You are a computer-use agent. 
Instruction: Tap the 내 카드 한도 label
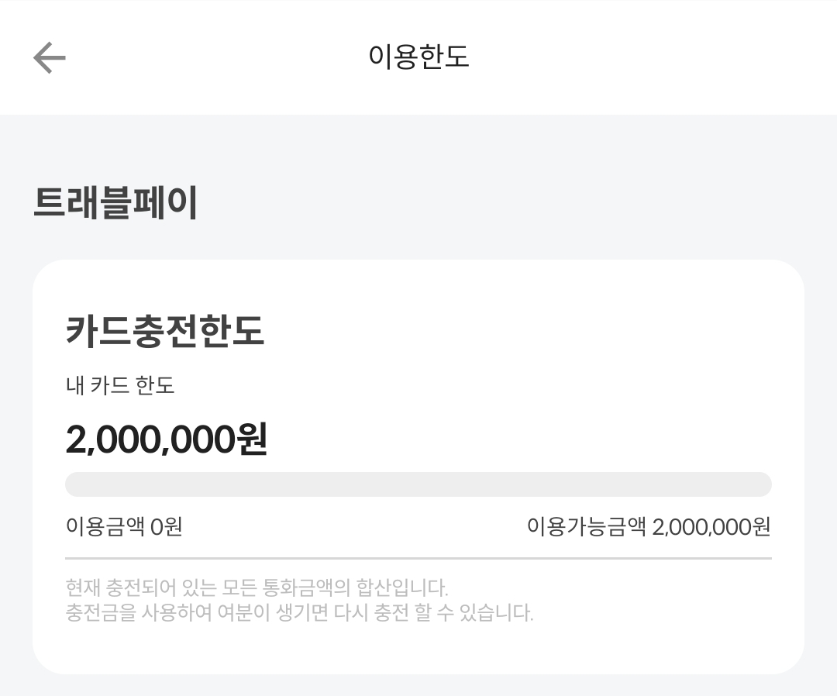coord(120,385)
